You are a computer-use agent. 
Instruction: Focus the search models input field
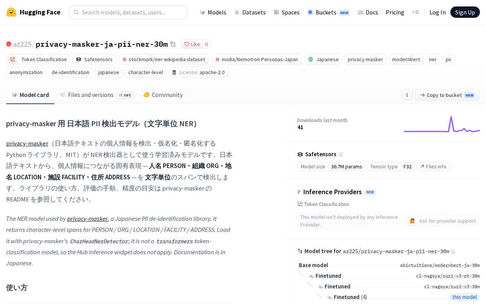point(128,12)
